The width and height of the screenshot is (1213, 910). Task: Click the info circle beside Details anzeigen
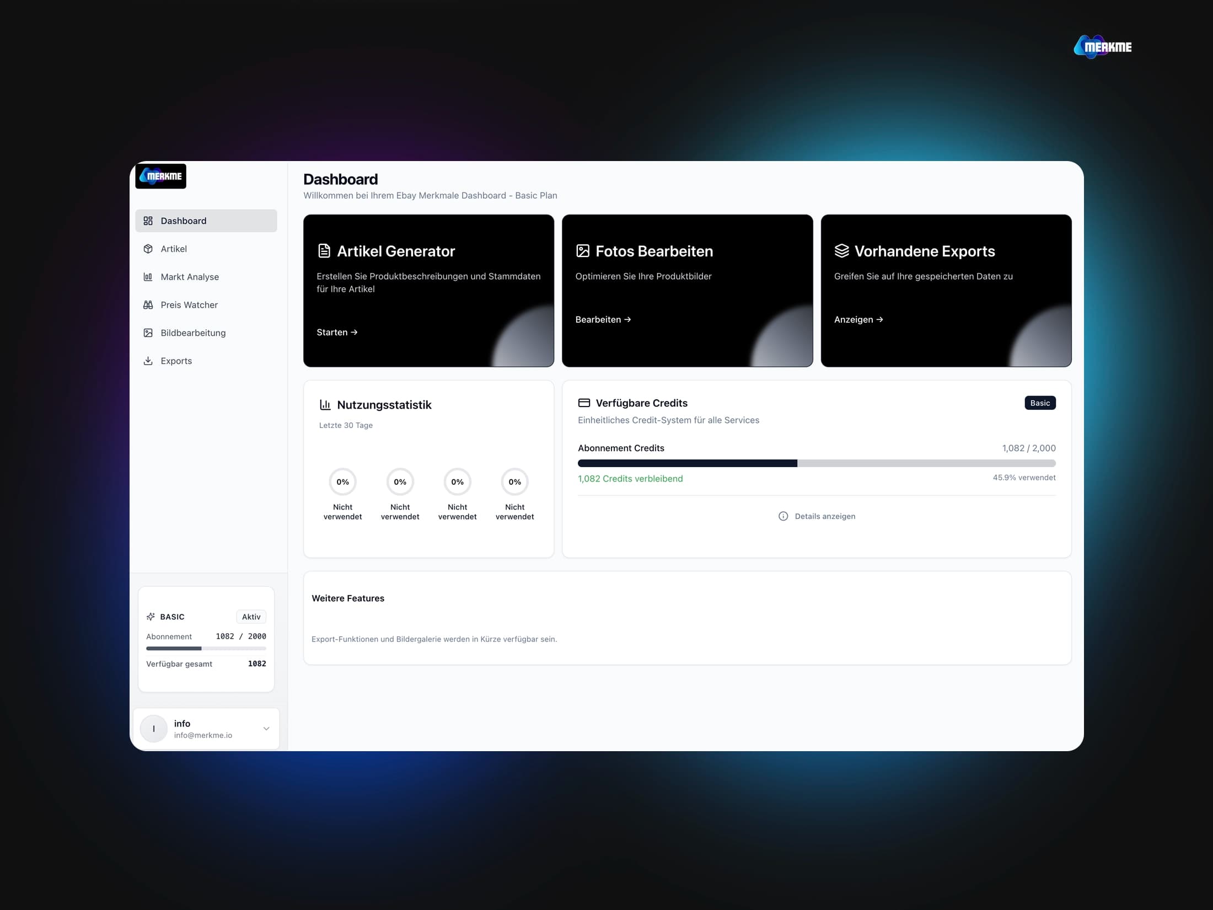pyautogui.click(x=783, y=516)
